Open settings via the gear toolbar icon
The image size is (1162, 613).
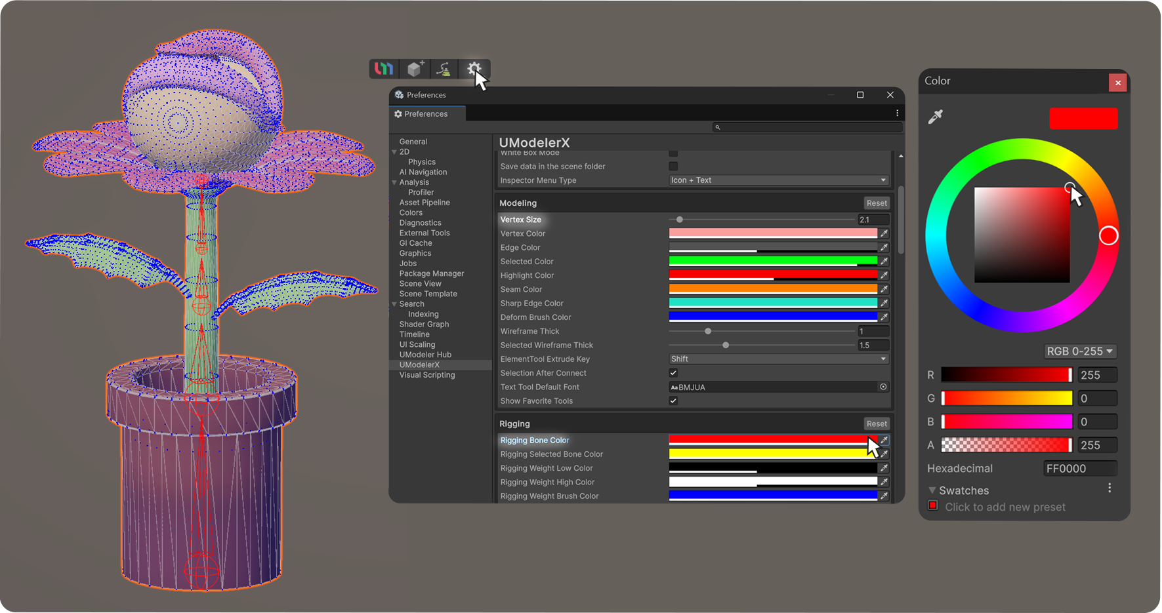pos(474,68)
